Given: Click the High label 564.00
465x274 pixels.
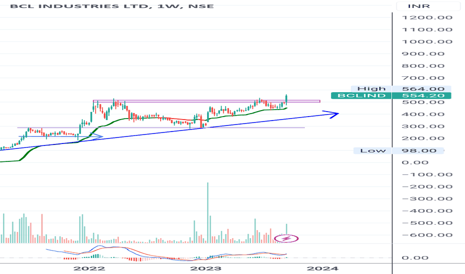Looking at the screenshot, I should click(x=401, y=89).
